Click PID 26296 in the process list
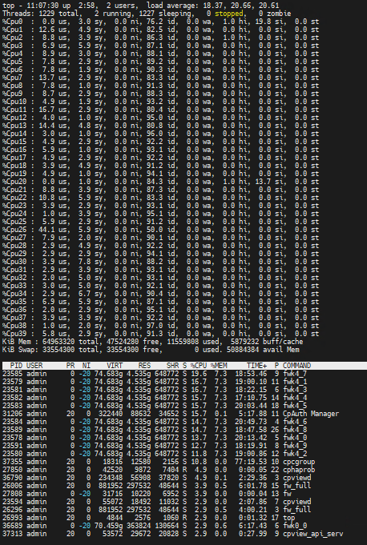367x545 pixels. (x=13, y=509)
